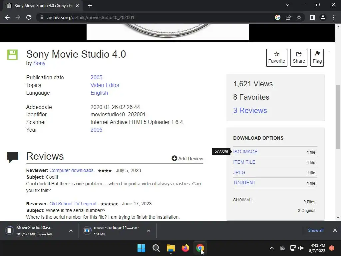Open reviewer Computer downloads profile
The width and height of the screenshot is (341, 256).
click(71, 170)
